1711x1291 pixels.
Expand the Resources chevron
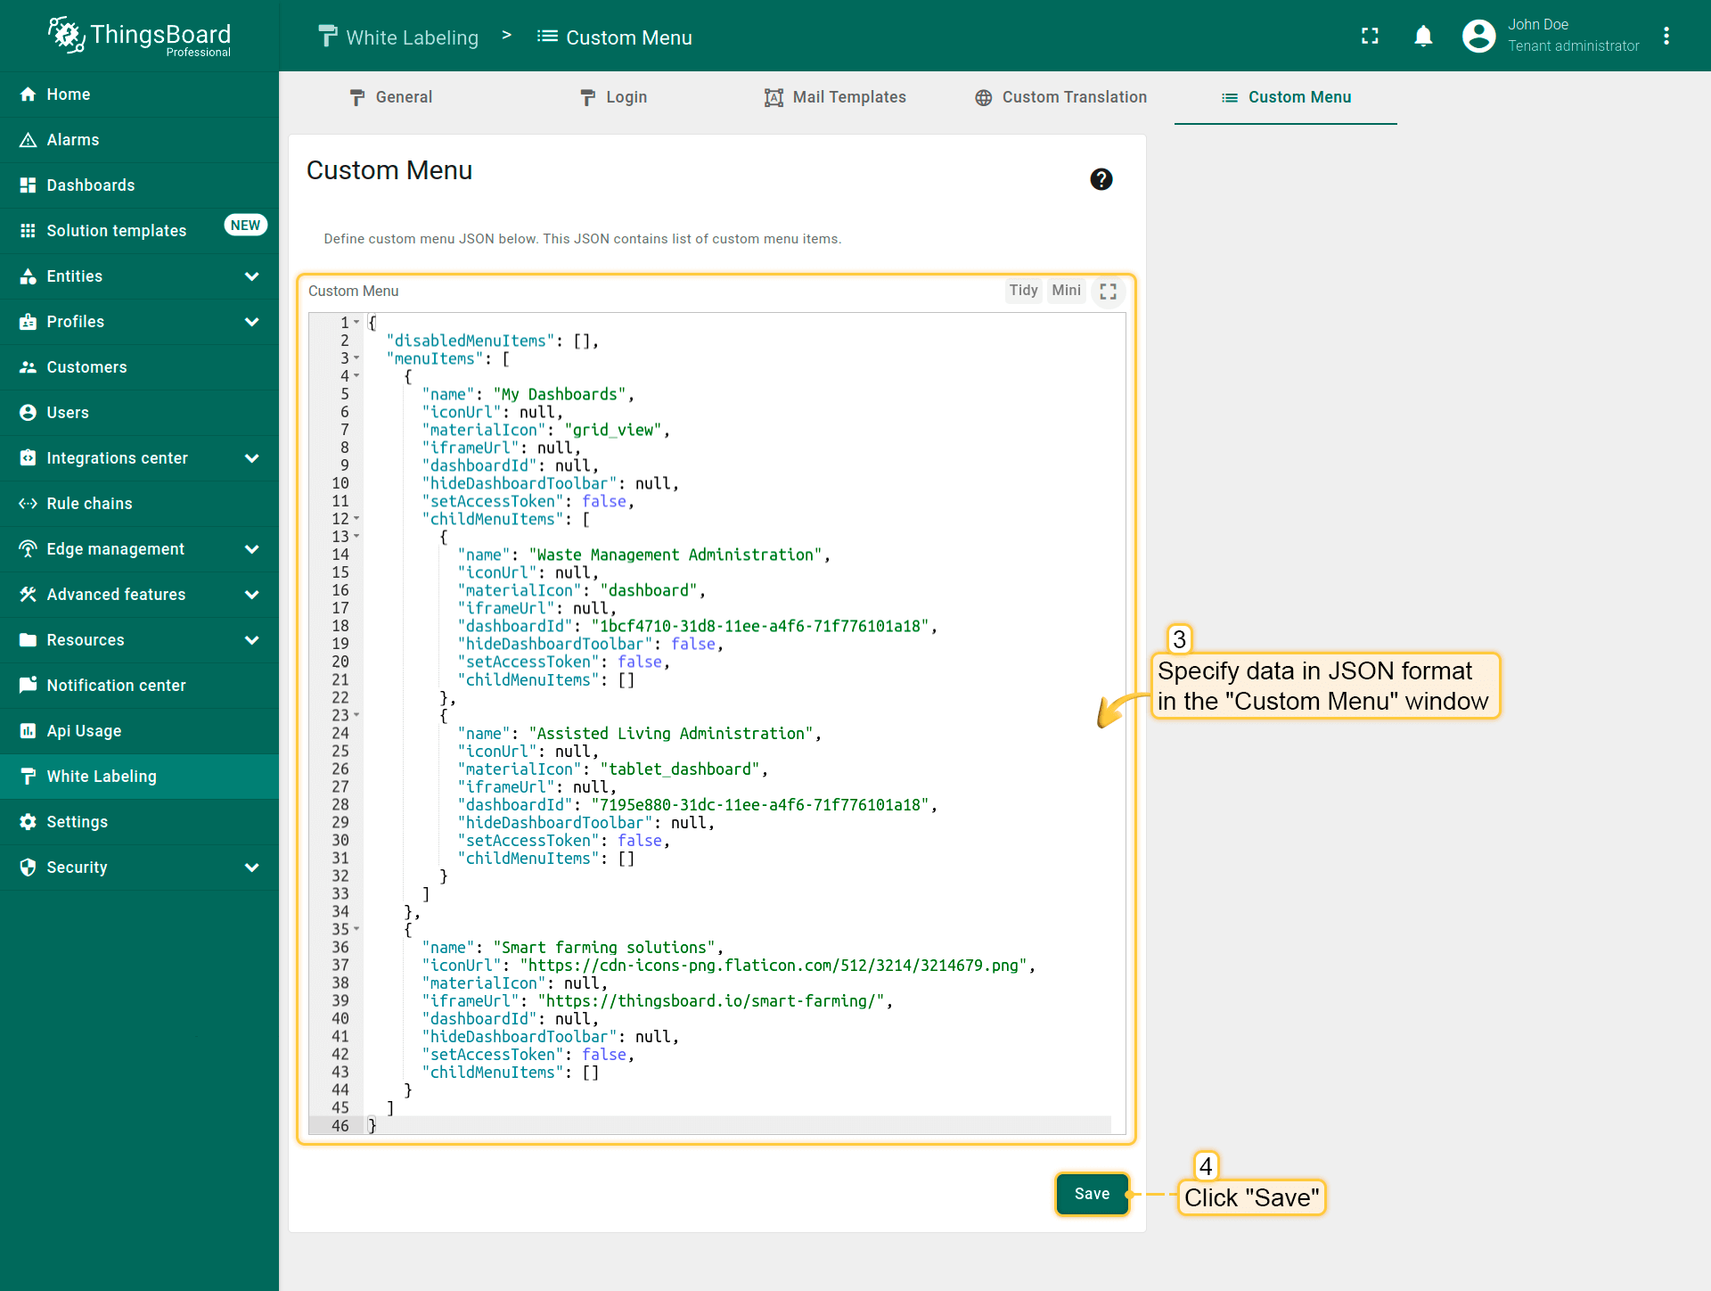point(252,640)
